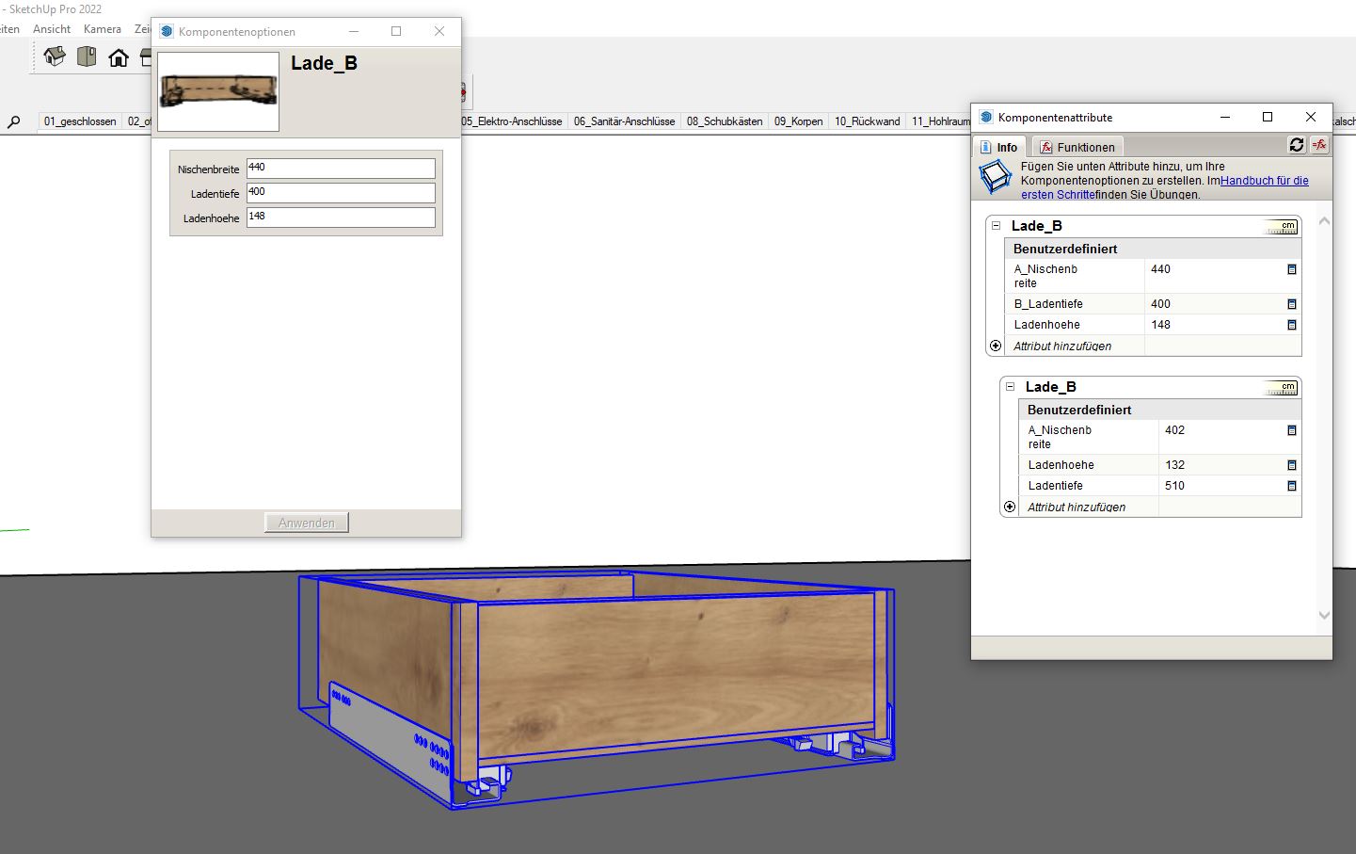Switch to the Funktionen tab
Screen dimensions: 1356x854
pos(1077,147)
